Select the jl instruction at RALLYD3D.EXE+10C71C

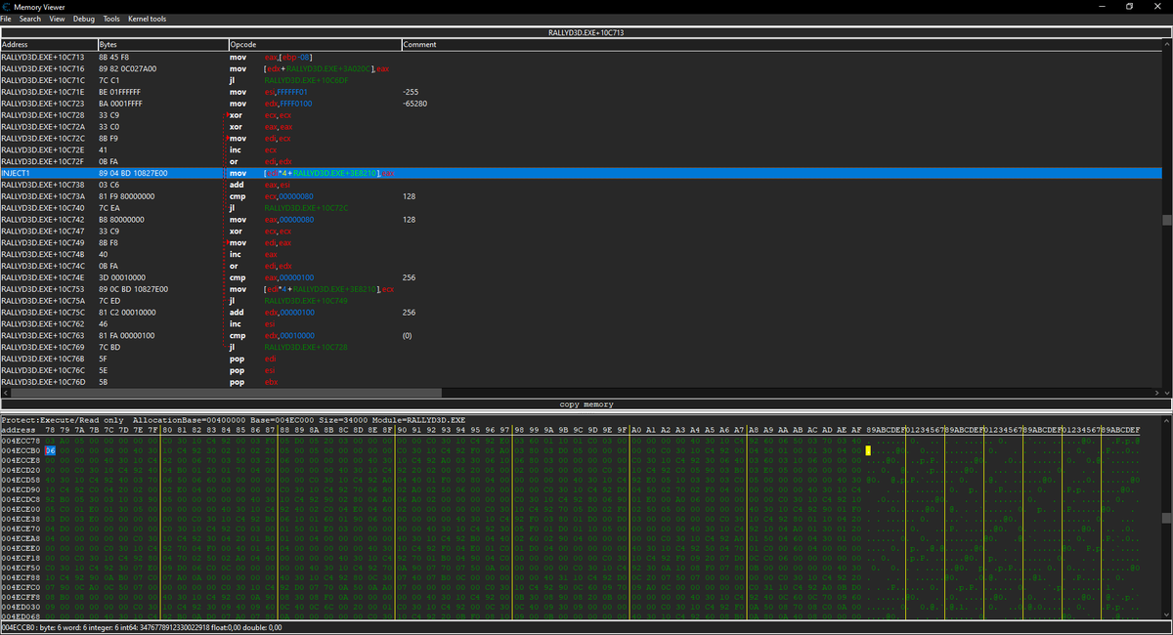point(581,80)
